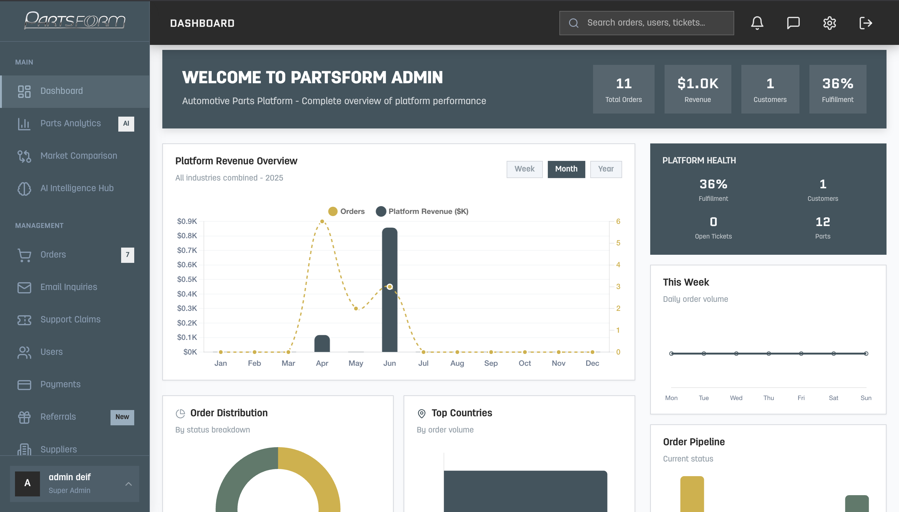Click the Payments credit card icon
899x512 pixels.
tap(24, 385)
